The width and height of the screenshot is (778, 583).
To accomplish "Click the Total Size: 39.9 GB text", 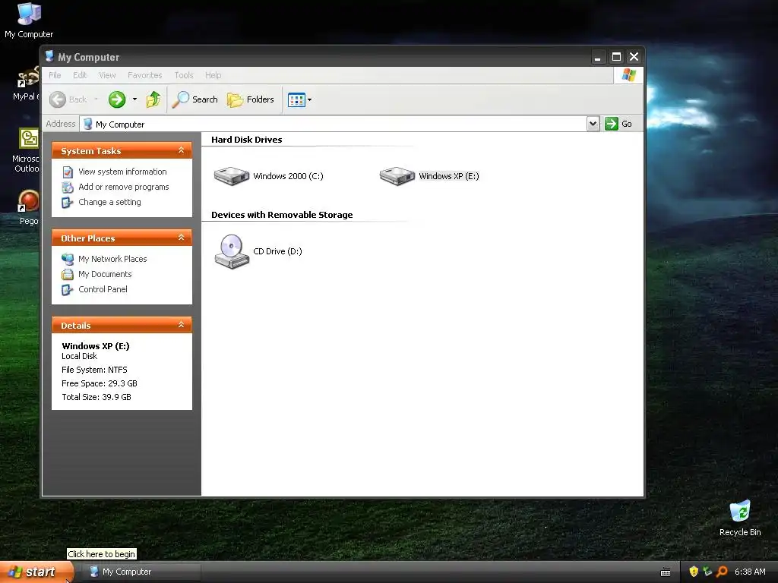I will 96,397.
